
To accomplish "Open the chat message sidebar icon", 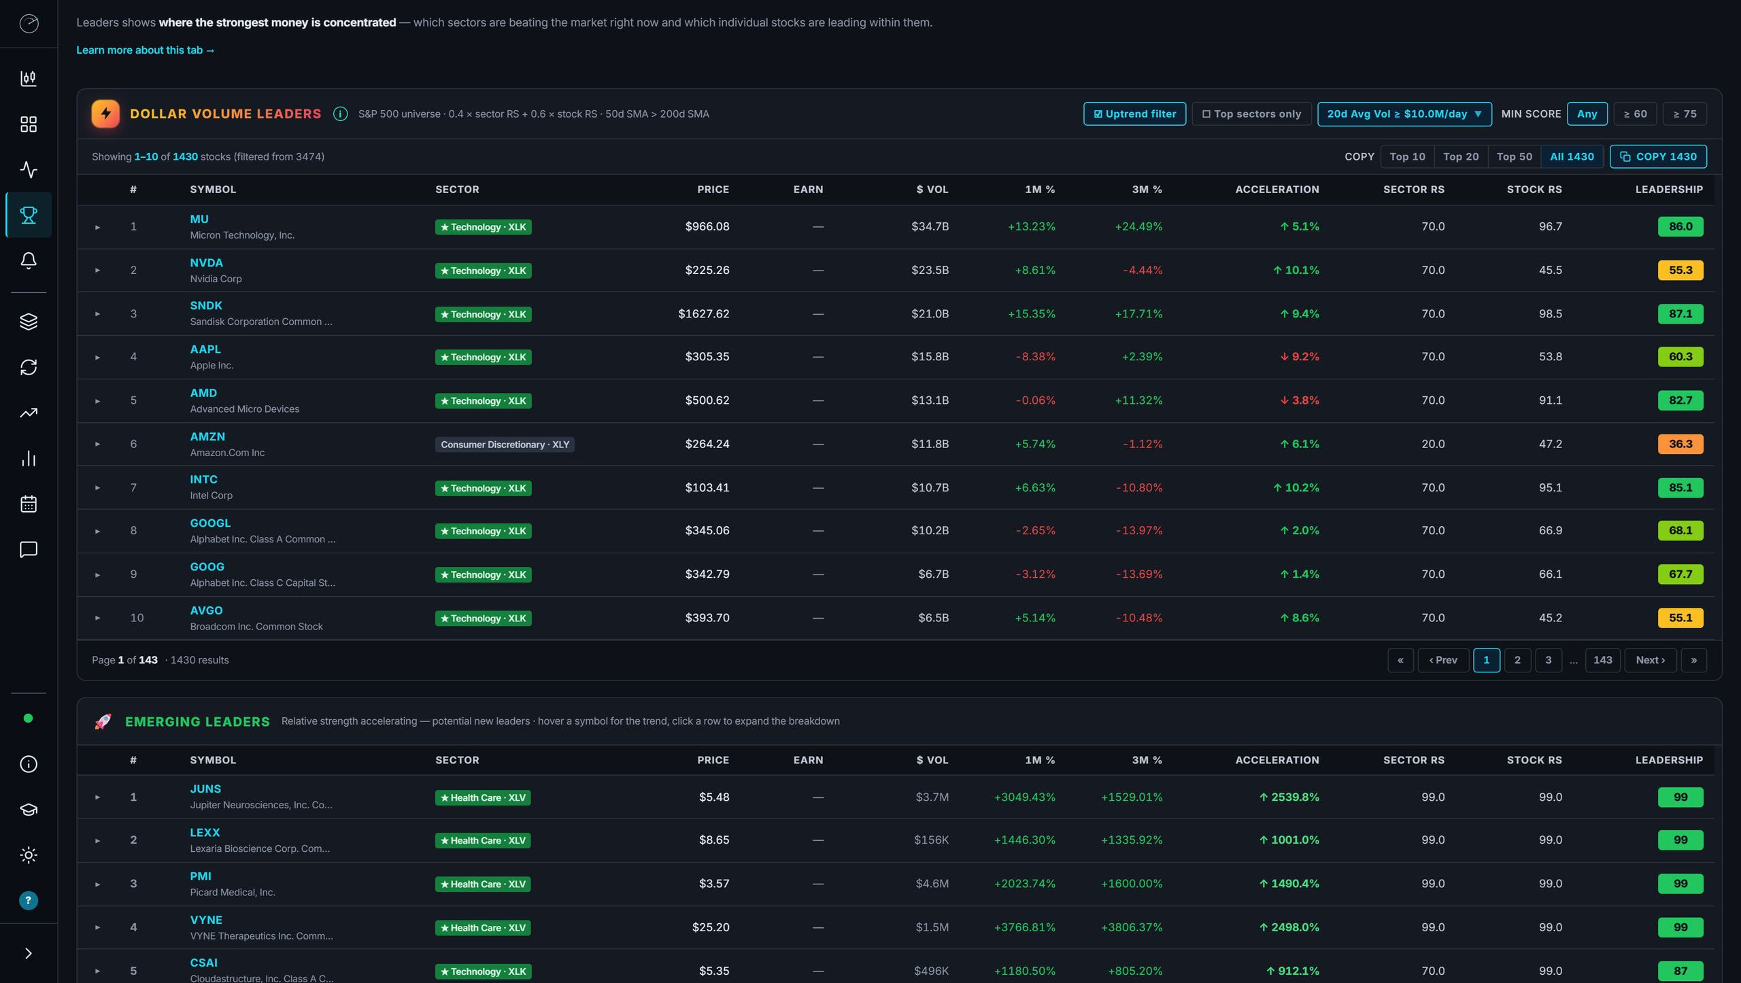I will click(29, 549).
